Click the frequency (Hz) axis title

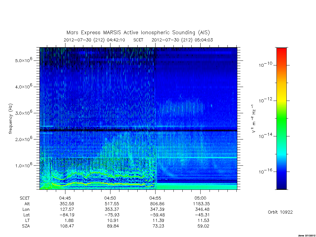[10, 118]
